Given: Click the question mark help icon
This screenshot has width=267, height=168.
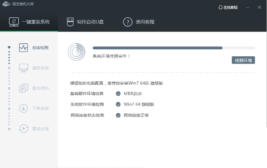Looking at the screenshot, I should tap(127, 22).
